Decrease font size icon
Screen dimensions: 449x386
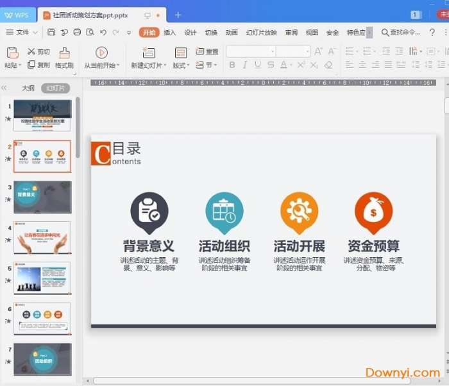[332, 51]
